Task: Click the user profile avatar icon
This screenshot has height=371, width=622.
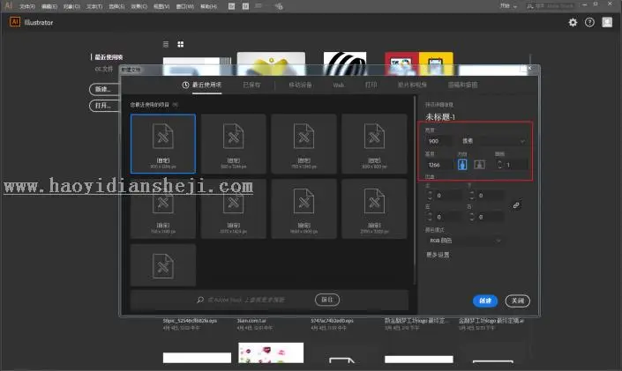Action: coord(607,22)
